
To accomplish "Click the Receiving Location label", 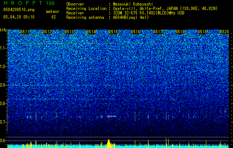I will 86,9.
